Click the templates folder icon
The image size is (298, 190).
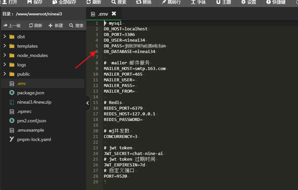click(12, 46)
